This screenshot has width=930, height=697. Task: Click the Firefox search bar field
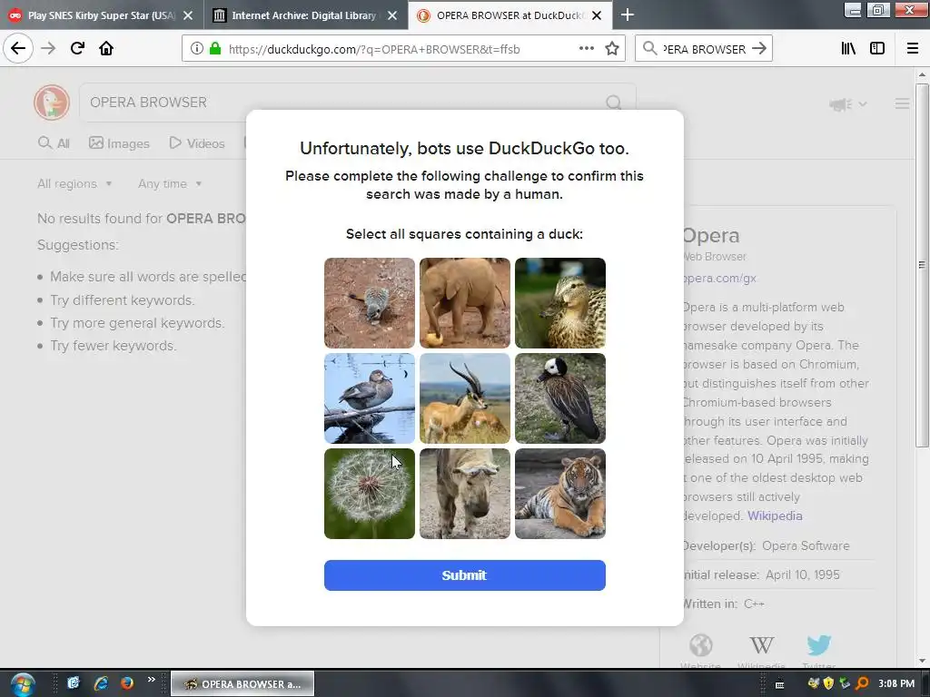(704, 49)
